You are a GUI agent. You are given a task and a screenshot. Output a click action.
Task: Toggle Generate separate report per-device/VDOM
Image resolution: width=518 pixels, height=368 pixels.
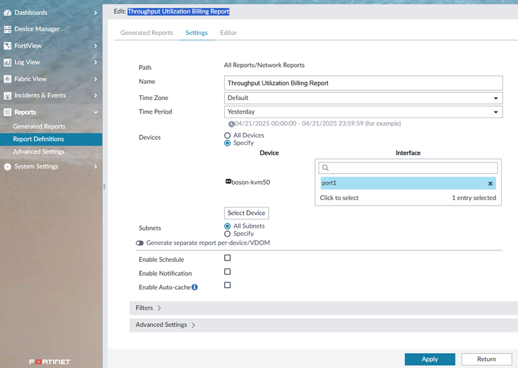click(139, 243)
